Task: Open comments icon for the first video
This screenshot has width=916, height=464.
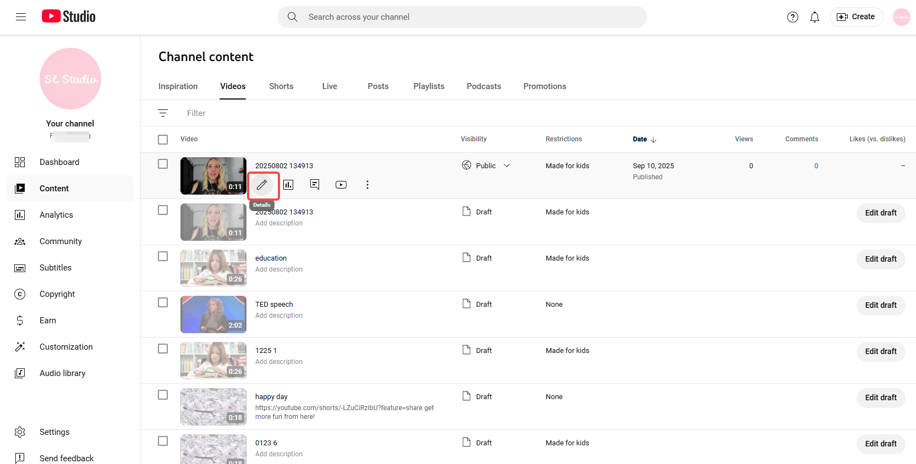Action: [315, 185]
